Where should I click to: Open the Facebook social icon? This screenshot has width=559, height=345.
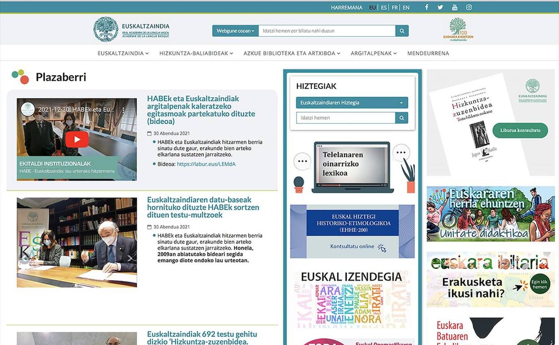click(426, 7)
